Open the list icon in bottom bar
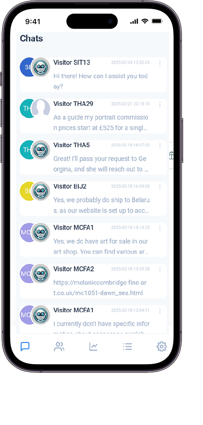The width and height of the screenshot is (203, 425). [x=127, y=346]
